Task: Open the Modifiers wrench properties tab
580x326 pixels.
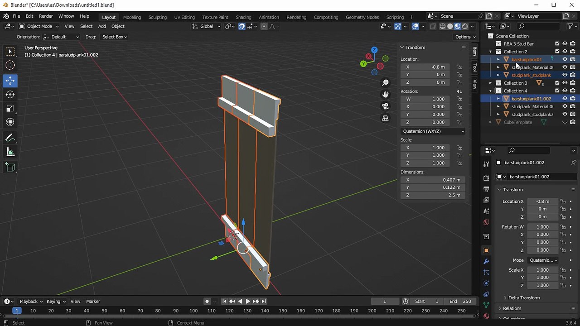Action: 486,261
